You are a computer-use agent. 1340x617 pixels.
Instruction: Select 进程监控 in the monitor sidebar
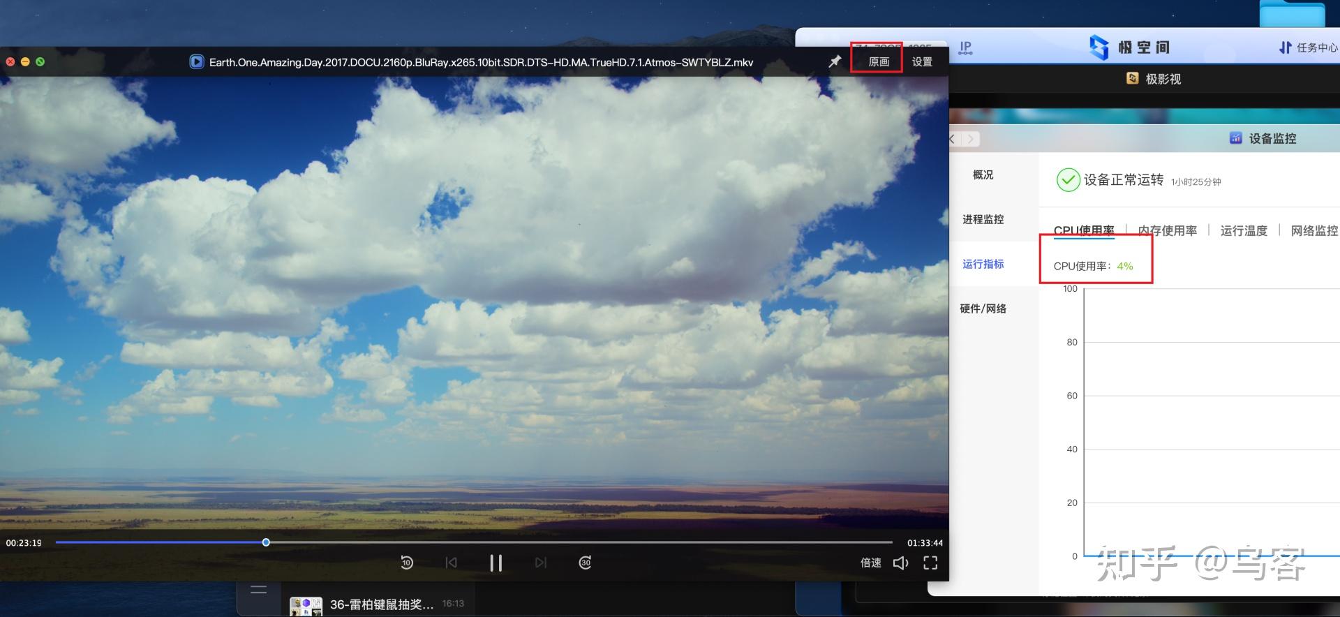coord(983,219)
